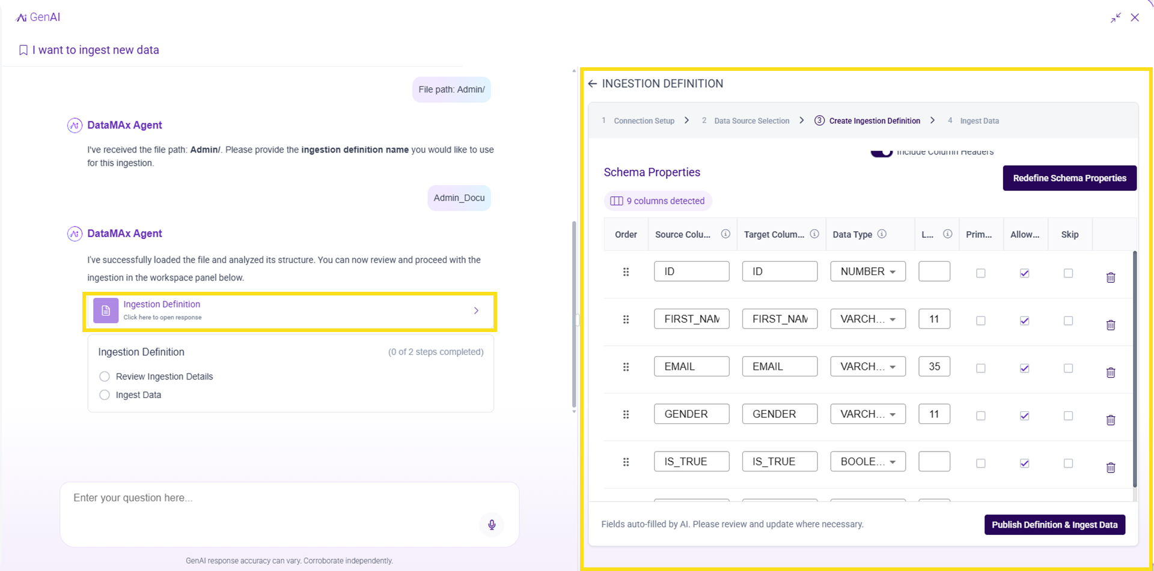
Task: Click Publish Definition & Ingest Data
Action: click(1055, 524)
